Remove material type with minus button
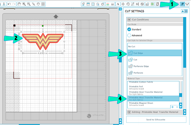This screenshot has width=191, height=125. pos(177,107)
